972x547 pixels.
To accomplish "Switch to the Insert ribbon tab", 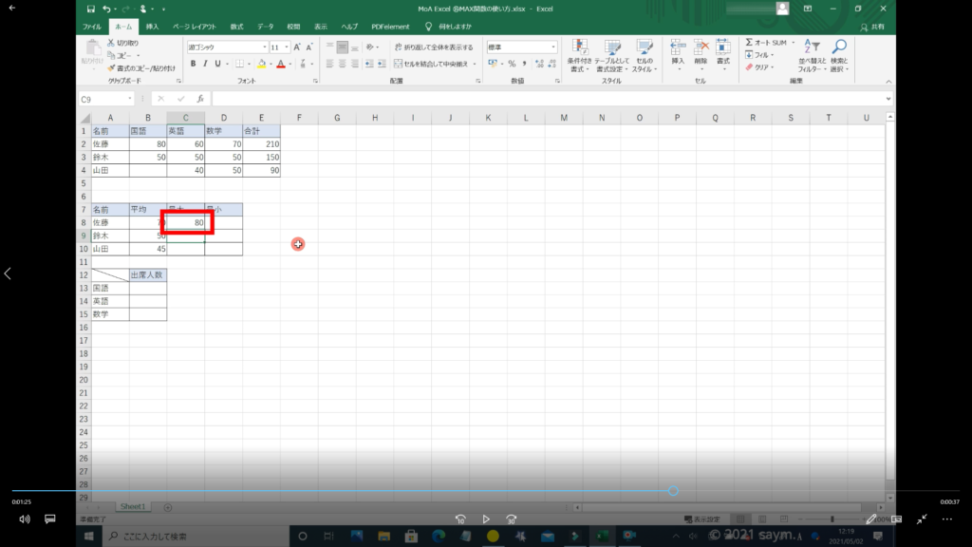I will (152, 27).
